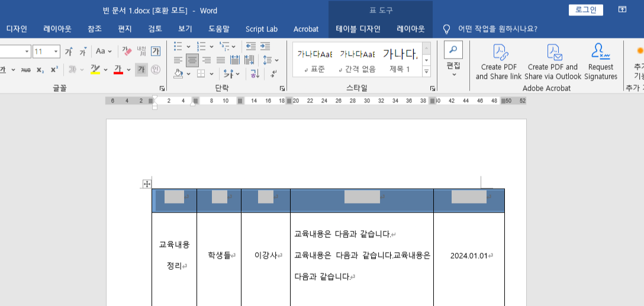Open the 디자인 tab
This screenshot has width=644, height=306.
(x=17, y=29)
